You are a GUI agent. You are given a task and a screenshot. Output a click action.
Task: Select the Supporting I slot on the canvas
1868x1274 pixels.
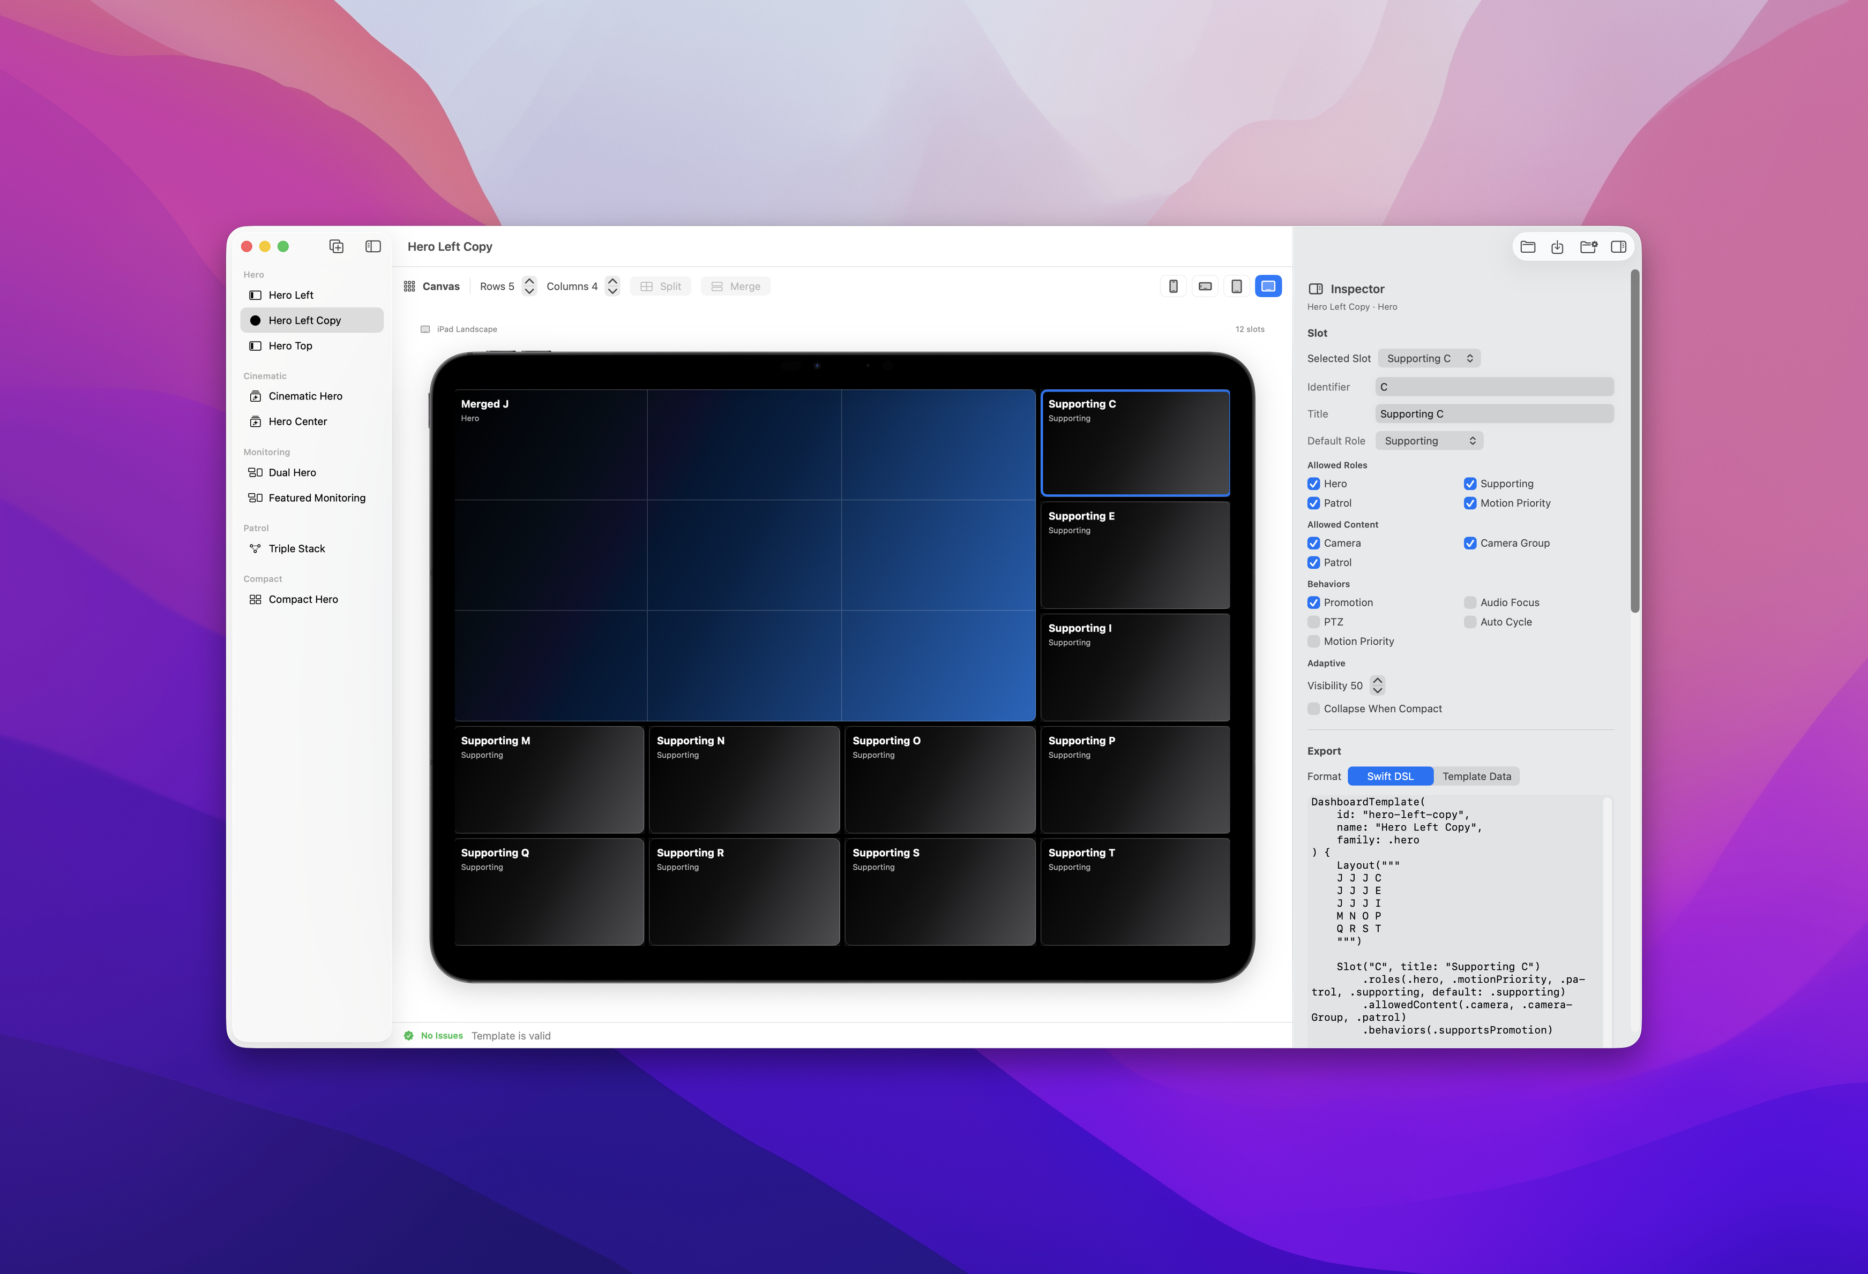click(1135, 667)
